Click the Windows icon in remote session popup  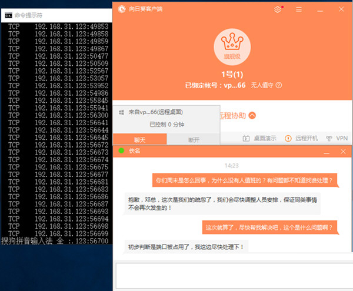[x=121, y=112]
